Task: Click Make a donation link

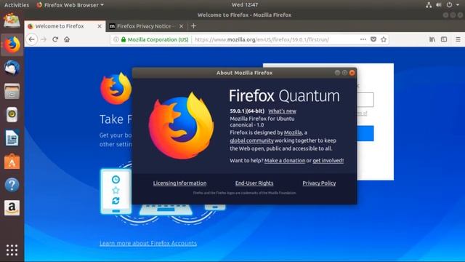Action: coord(285,160)
